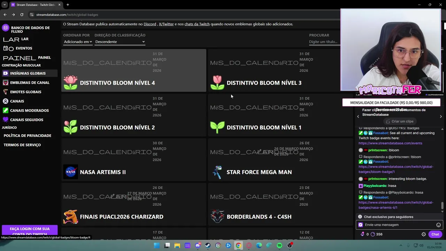This screenshot has width=446, height=251.
Task: Open Windows Start menu
Action: pyautogui.click(x=157, y=245)
